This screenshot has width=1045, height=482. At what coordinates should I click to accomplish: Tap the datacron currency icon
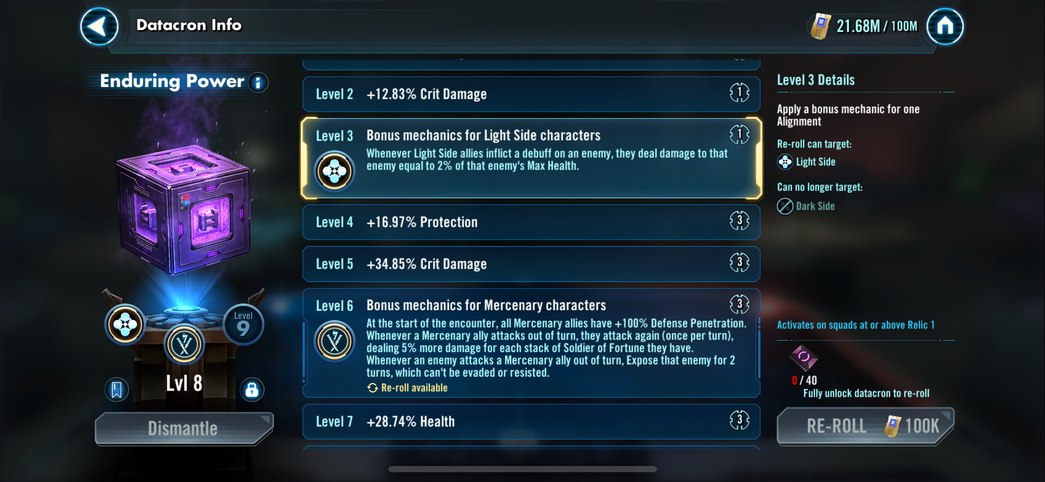tap(821, 27)
